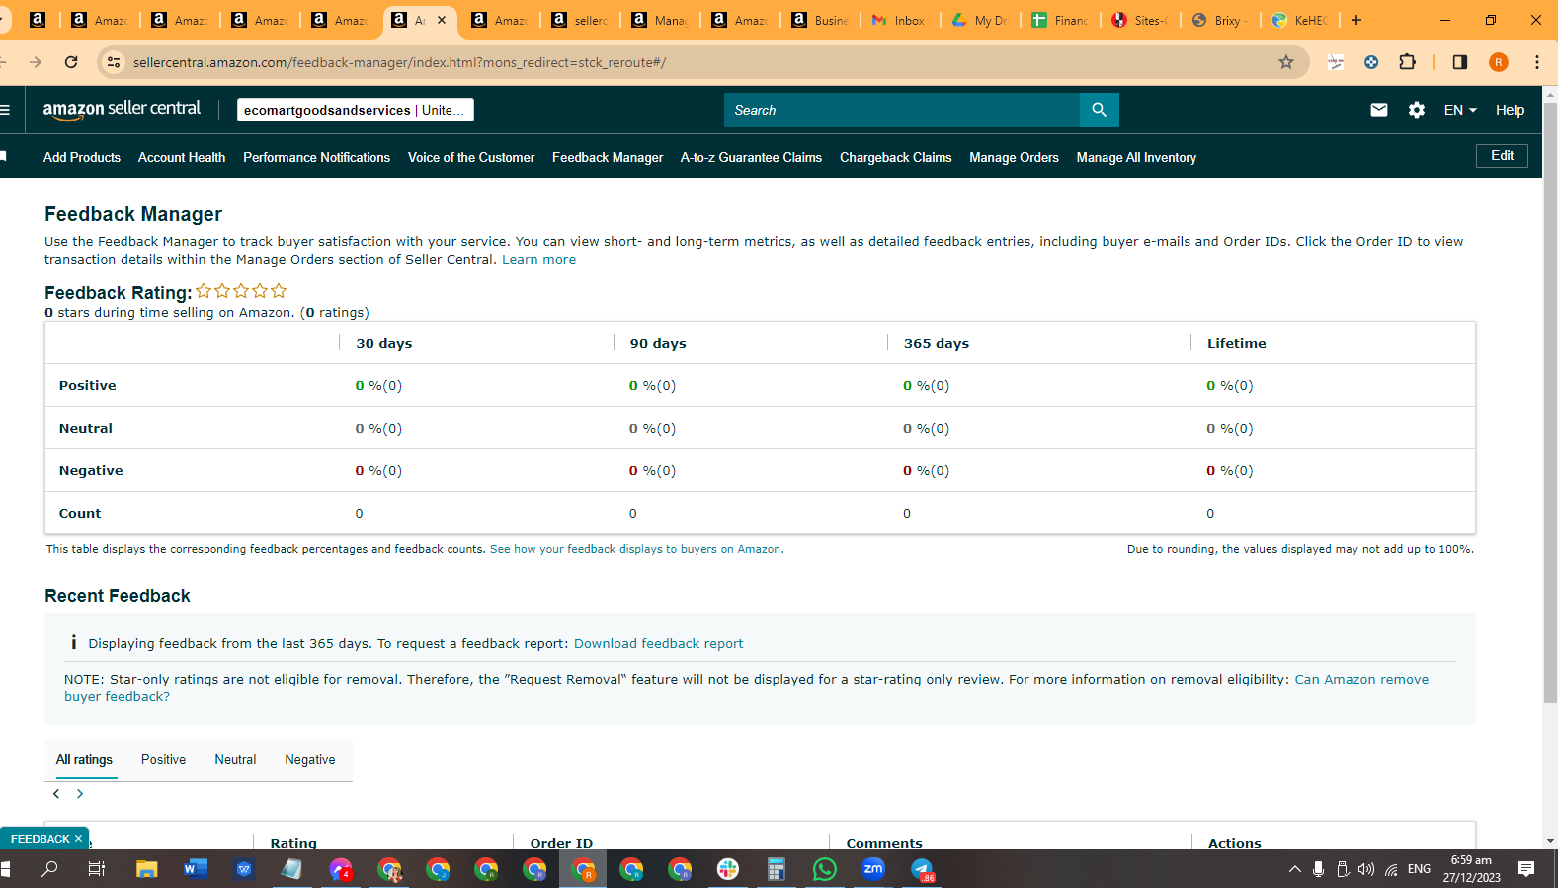Open Slack from the taskbar

point(728,869)
